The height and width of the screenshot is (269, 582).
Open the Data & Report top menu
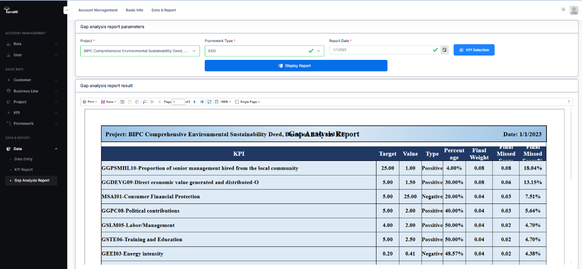pos(163,10)
